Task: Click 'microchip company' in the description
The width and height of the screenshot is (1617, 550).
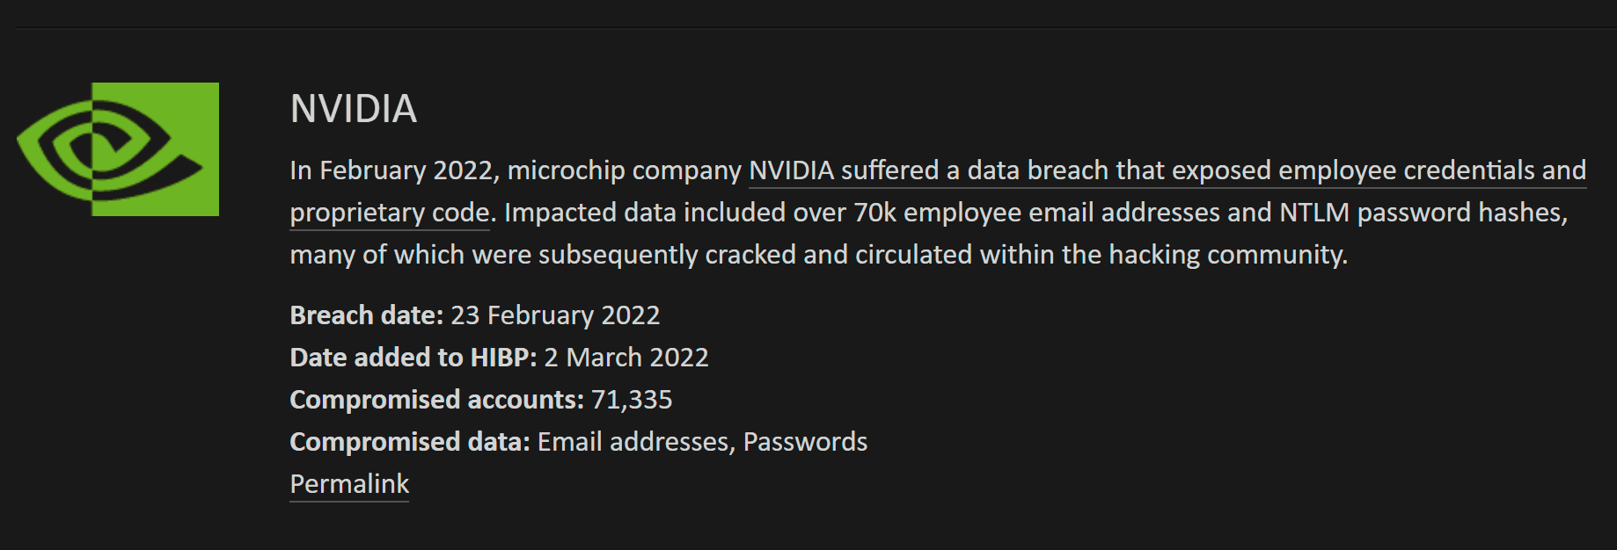Action: tap(625, 170)
